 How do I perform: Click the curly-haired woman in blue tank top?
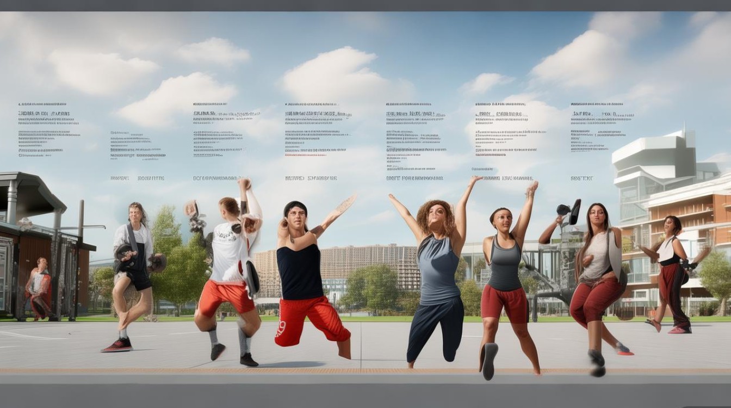[x=438, y=272]
